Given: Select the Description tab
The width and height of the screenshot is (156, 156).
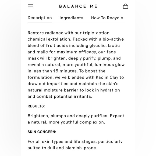Looking at the screenshot, I should click(x=40, y=18).
